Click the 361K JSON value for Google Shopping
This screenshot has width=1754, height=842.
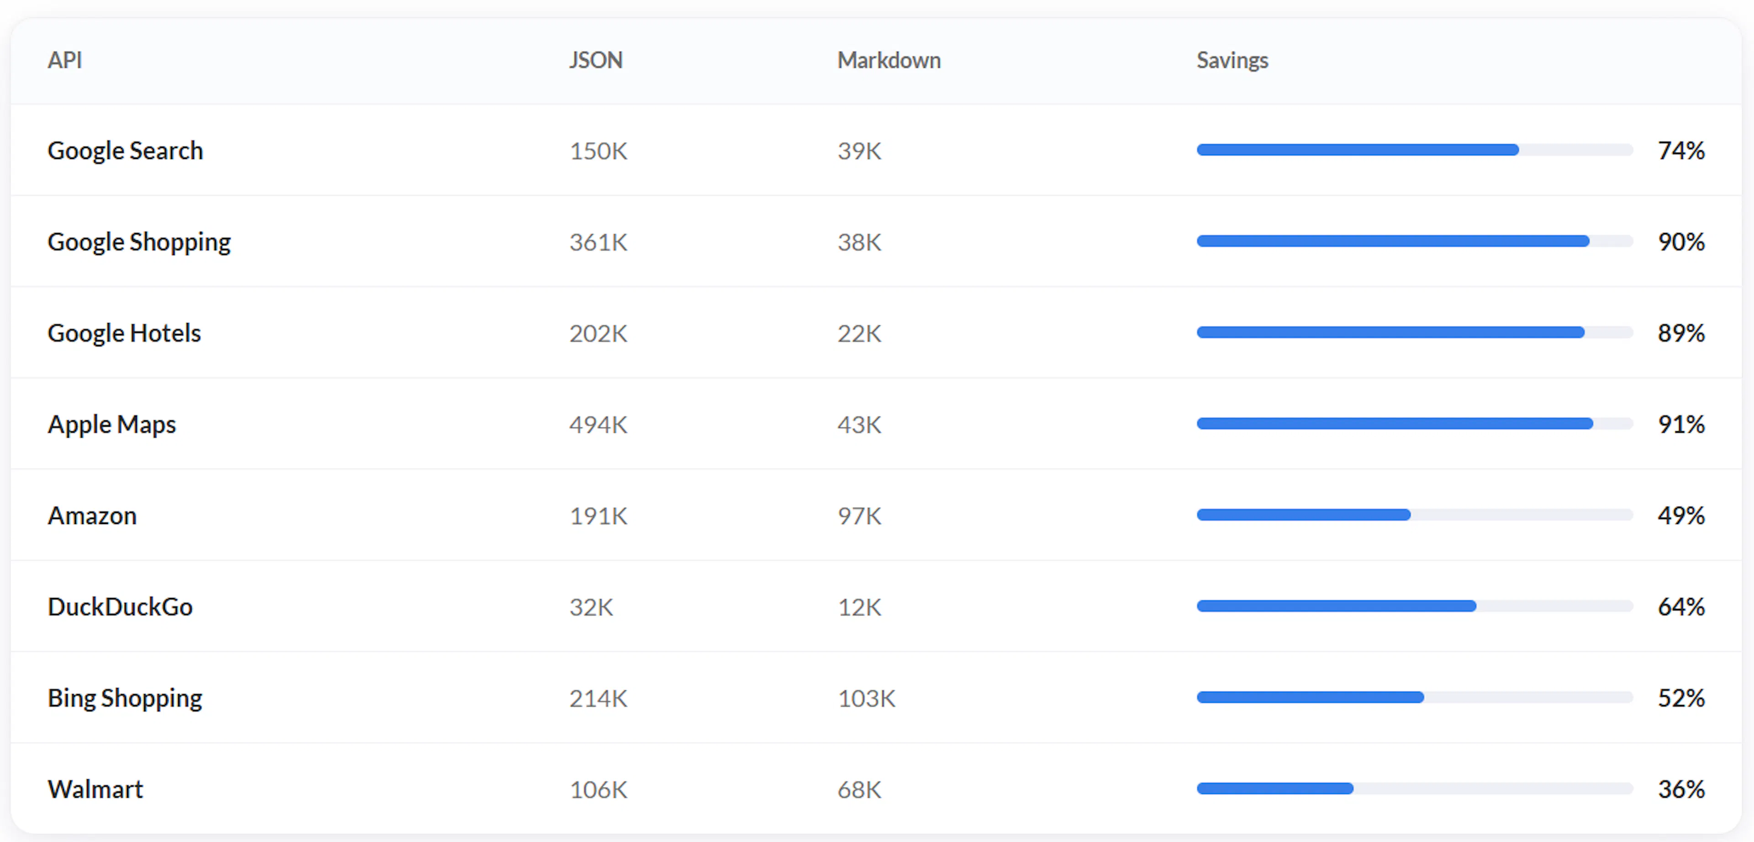pyautogui.click(x=598, y=242)
